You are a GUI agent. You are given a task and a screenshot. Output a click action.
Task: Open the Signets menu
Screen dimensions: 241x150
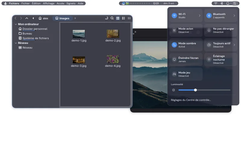(71, 3)
